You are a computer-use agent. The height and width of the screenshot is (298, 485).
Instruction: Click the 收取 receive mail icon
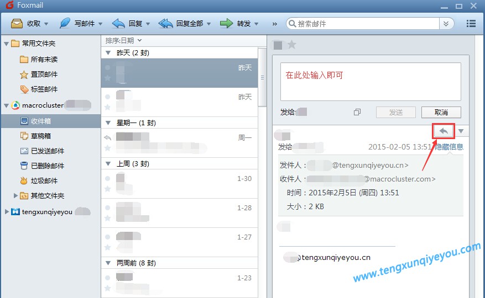pos(17,24)
